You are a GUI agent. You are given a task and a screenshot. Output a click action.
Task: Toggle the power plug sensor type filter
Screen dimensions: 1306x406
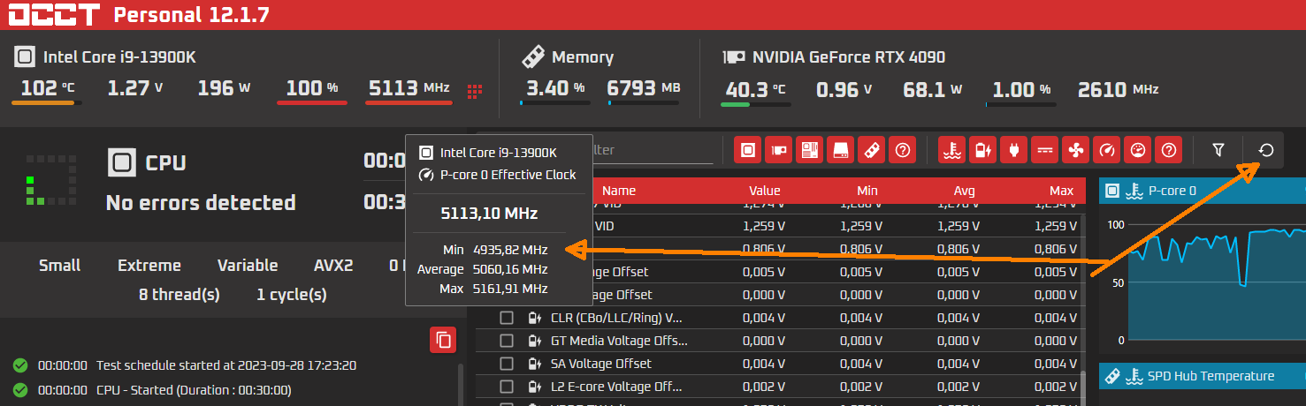tap(1014, 150)
